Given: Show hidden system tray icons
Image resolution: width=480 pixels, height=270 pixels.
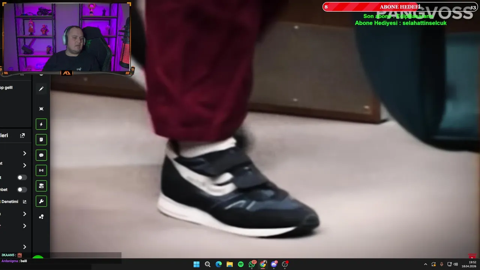Looking at the screenshot, I should tap(425, 264).
